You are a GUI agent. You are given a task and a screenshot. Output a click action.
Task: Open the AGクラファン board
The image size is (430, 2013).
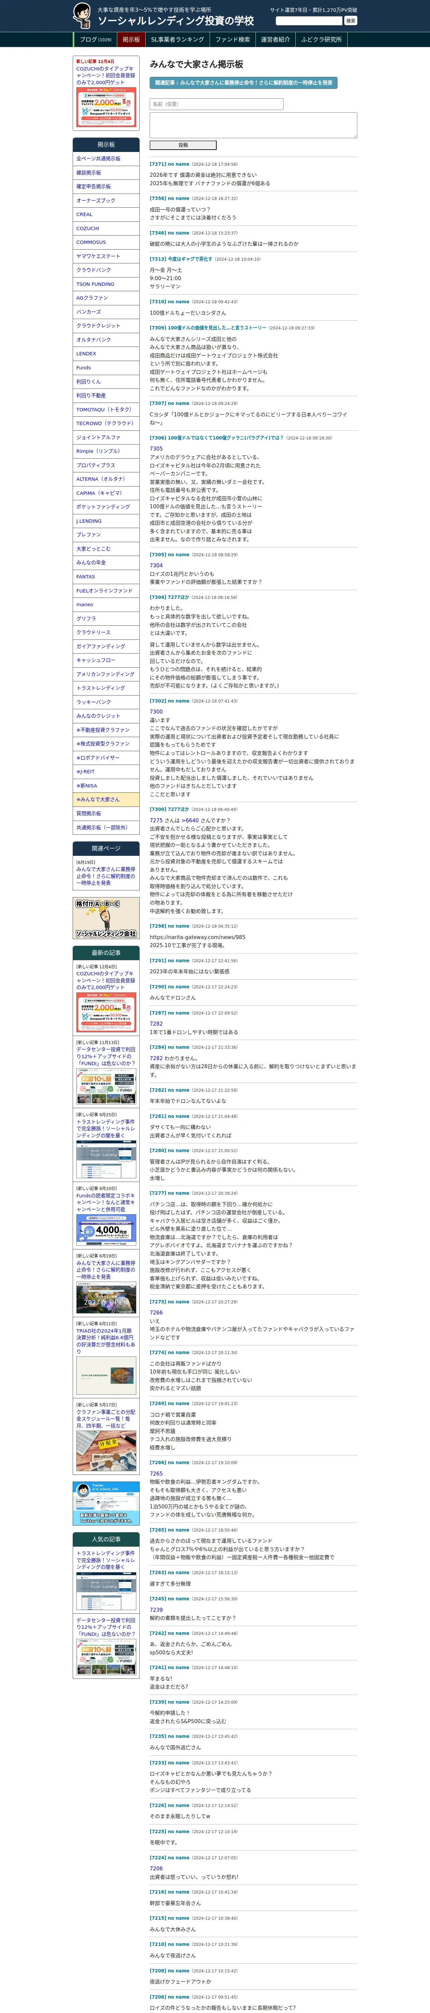(x=106, y=298)
